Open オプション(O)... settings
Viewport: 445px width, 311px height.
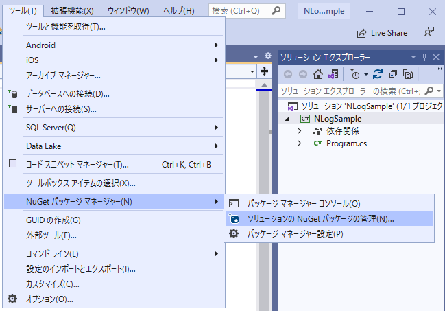pos(114,299)
